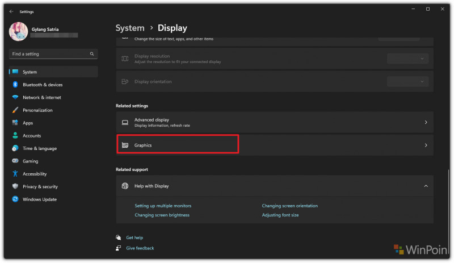Open Setting up multiple monitors link
Image resolution: width=454 pixels, height=263 pixels.
pyautogui.click(x=163, y=206)
